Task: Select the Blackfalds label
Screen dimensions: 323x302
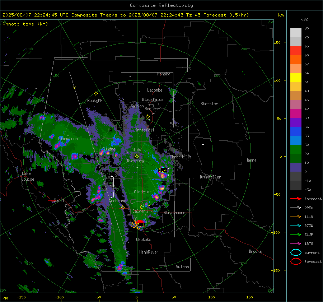Action: click(153, 99)
